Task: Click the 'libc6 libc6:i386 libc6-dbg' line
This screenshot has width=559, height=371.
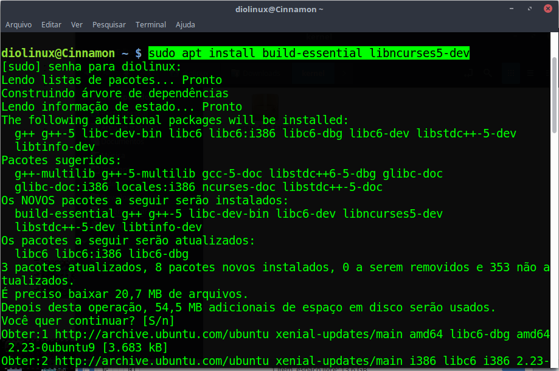Action: click(x=102, y=254)
